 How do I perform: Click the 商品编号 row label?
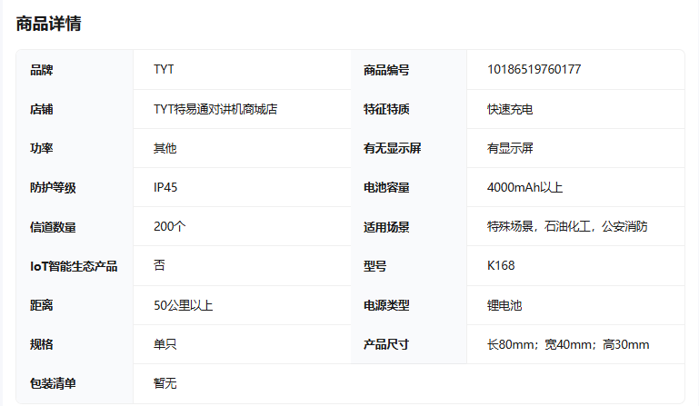click(386, 70)
